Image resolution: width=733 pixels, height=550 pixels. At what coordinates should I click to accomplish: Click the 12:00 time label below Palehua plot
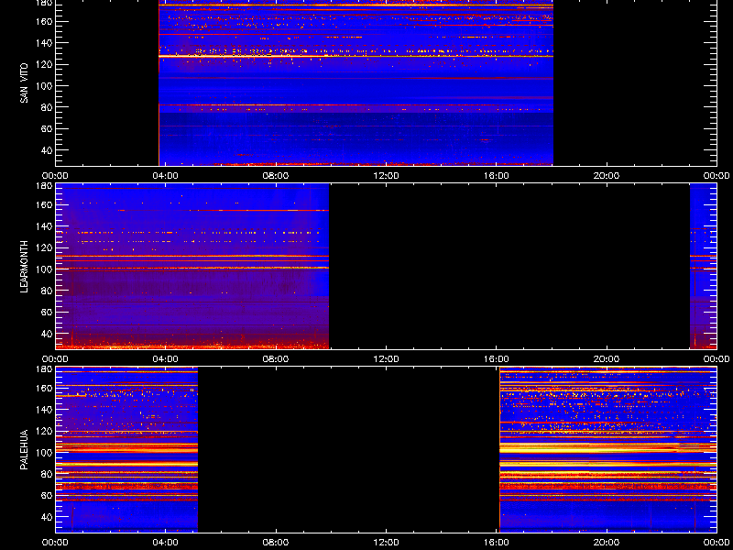click(386, 543)
